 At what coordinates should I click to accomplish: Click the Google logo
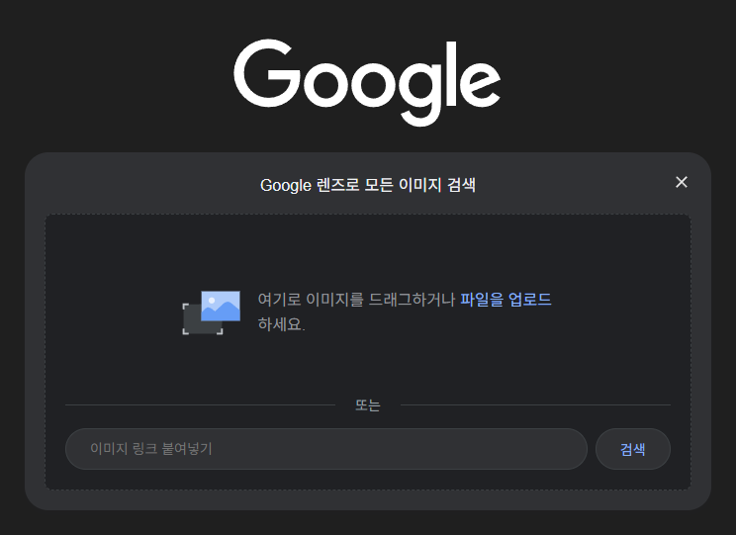(x=367, y=83)
